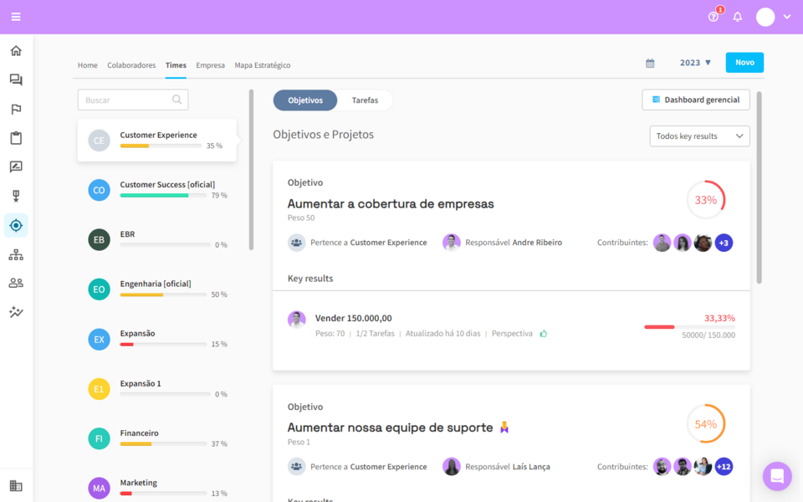Select the target objectives sidebar icon
The width and height of the screenshot is (803, 502).
(16, 225)
